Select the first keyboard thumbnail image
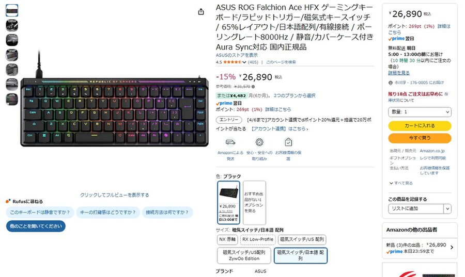Viewport: 465px width, 277px height. [12, 11]
